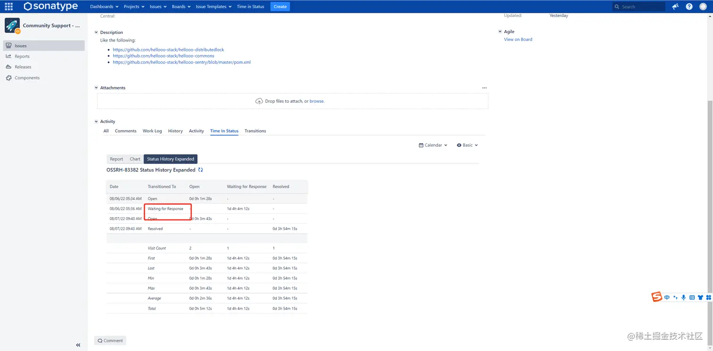Open the Issue Templates dropdown

(214, 7)
